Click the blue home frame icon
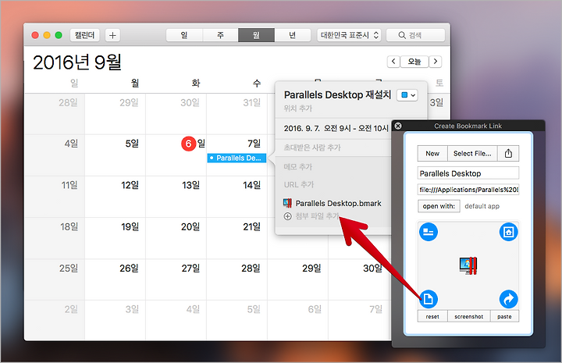562x363 pixels. pos(509,232)
